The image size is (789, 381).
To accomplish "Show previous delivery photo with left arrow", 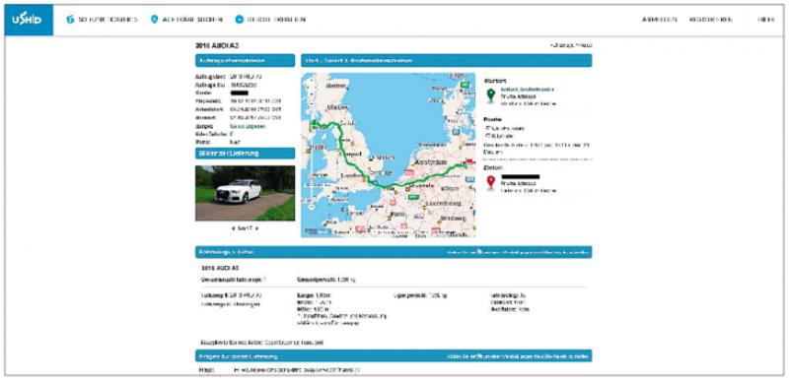I will [x=233, y=228].
